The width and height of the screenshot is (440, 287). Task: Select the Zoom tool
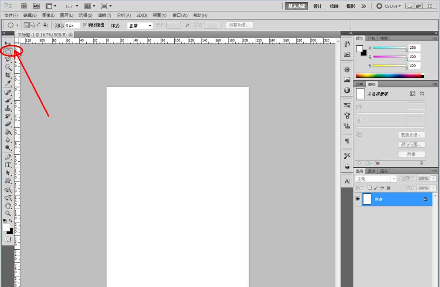(8, 213)
